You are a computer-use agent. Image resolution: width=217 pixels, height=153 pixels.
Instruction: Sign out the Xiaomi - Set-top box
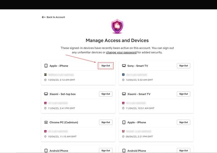(105, 94)
